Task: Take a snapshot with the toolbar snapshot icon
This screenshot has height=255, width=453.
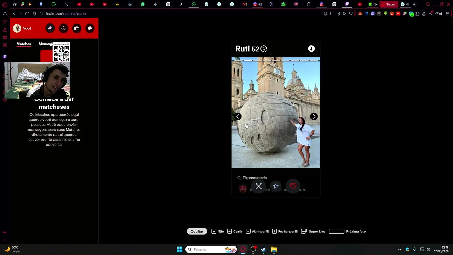Action: [332, 13]
